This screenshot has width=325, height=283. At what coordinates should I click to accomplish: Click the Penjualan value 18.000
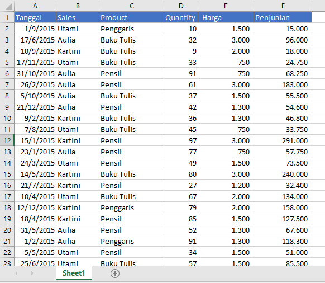click(x=283, y=51)
